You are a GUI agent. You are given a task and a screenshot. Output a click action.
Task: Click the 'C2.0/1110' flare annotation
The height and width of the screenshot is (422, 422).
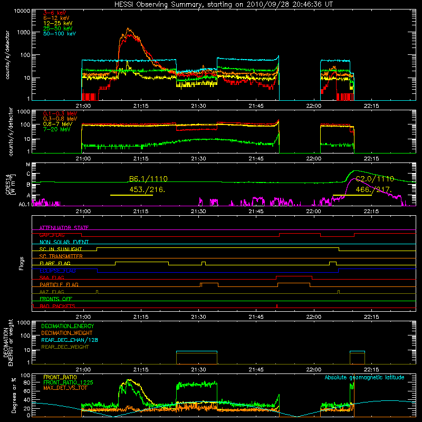pyautogui.click(x=375, y=179)
